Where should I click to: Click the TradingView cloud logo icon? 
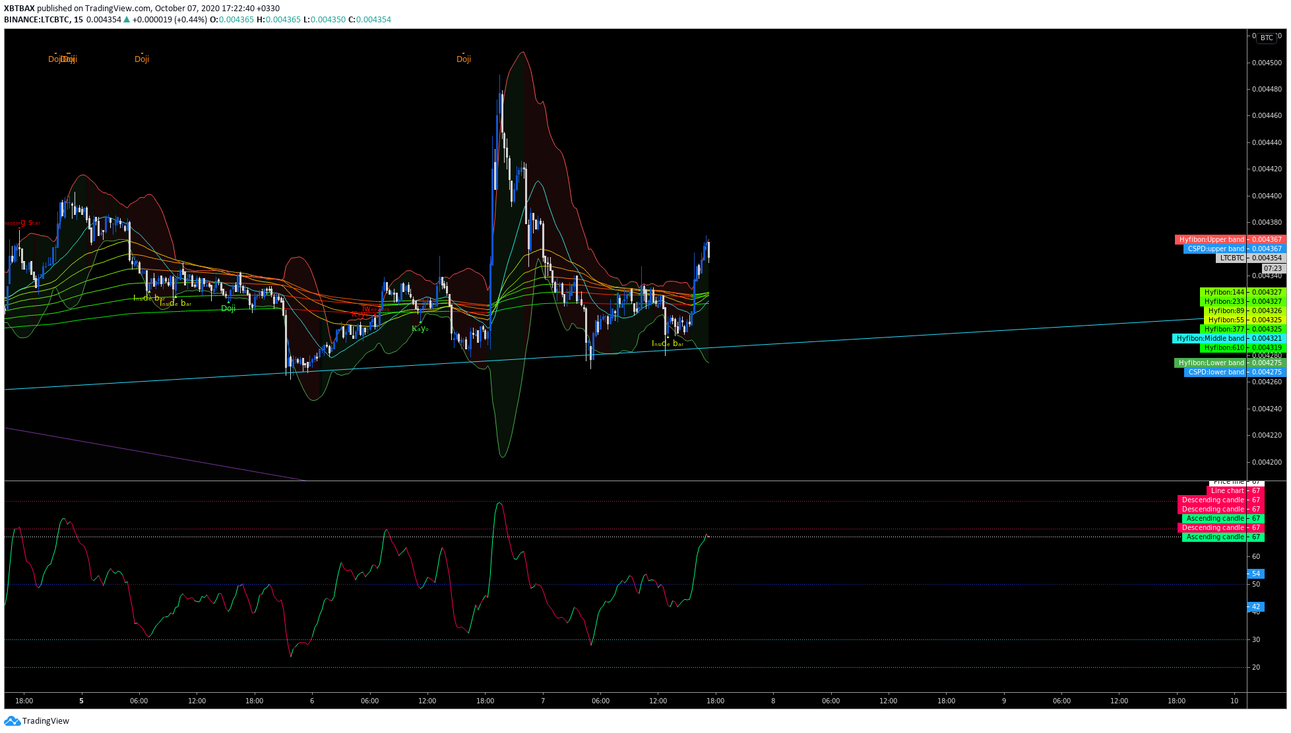[x=12, y=720]
